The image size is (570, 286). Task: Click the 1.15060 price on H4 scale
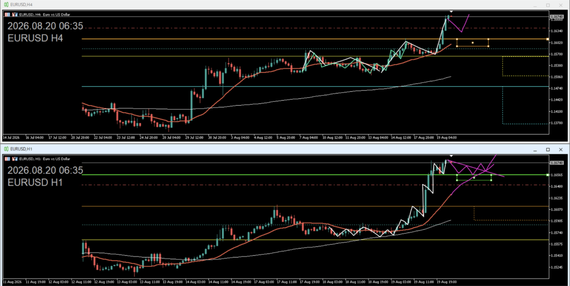pyautogui.click(x=557, y=77)
